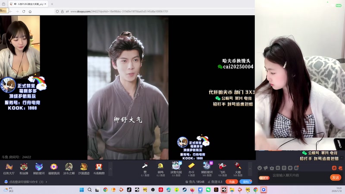Viewport: 345px width, 194px height.
Task: Open the 任务大厅 task hall icon
Action: [x=9, y=169]
